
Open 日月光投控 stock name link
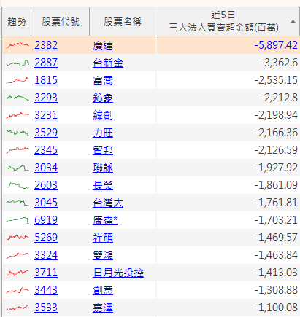pos(118,273)
